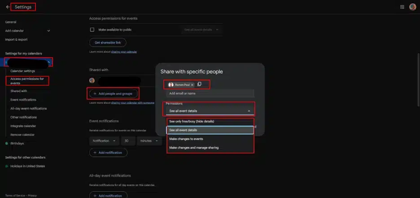420x198 pixels.
Task: Go to Integrate calendar section
Action: 23,126
